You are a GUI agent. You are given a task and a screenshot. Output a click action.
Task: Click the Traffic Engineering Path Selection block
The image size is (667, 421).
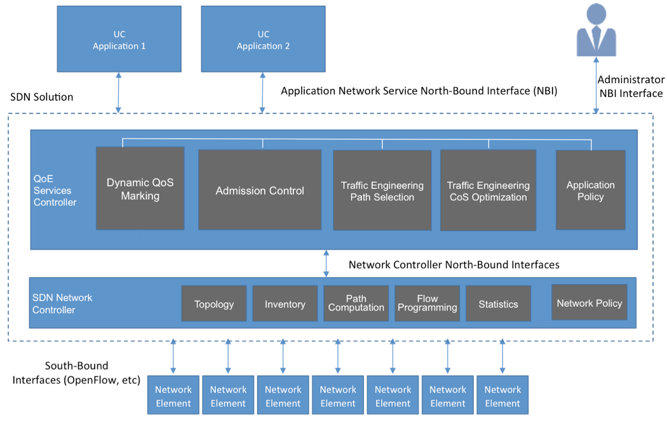(382, 191)
